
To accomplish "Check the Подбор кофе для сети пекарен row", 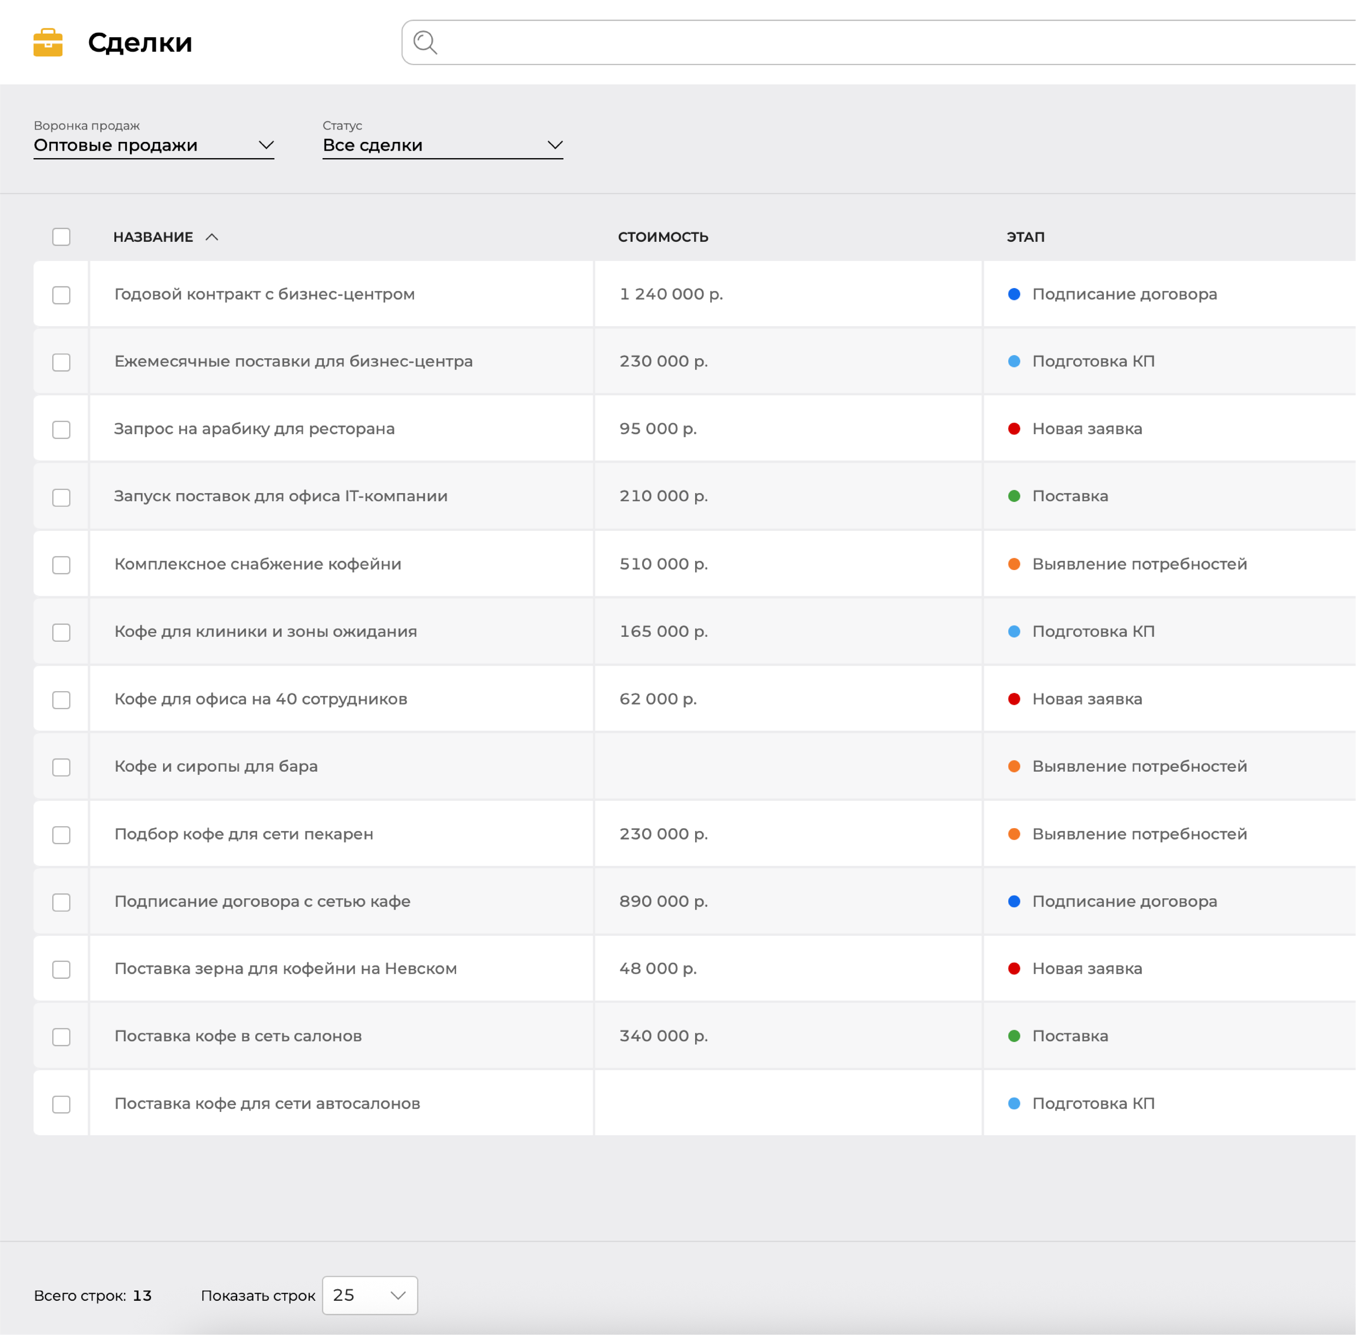I will [62, 834].
